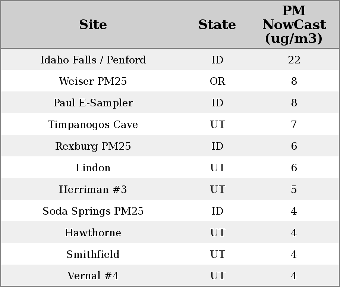Click the Vernal #4 site entry

[x=93, y=276]
